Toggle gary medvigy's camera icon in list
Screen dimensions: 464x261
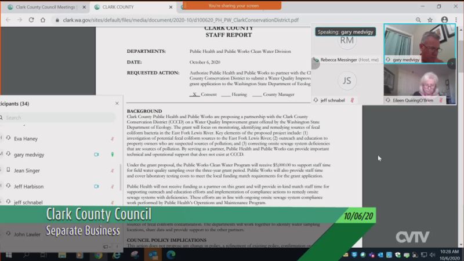pyautogui.click(x=96, y=155)
